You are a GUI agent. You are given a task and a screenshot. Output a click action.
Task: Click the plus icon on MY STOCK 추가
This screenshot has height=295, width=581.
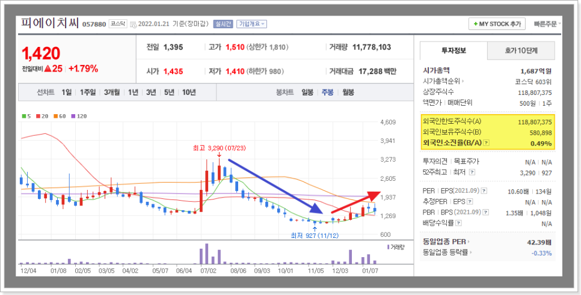[x=475, y=24]
